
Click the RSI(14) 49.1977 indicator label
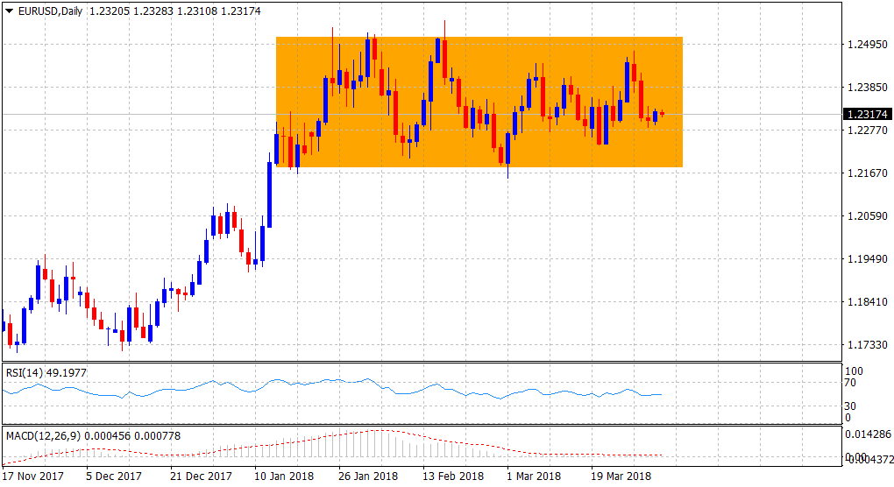pyautogui.click(x=46, y=373)
